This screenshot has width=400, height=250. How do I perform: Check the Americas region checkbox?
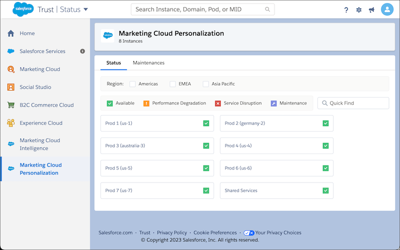click(132, 84)
